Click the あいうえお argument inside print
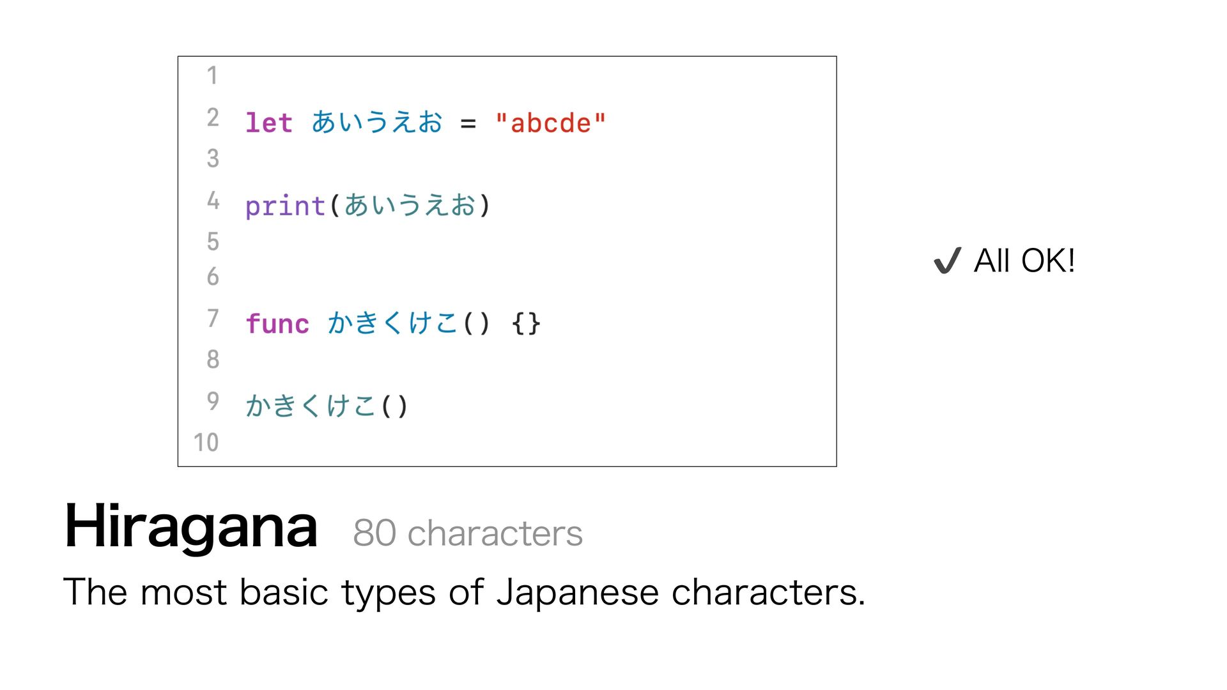This screenshot has width=1227, height=690. point(410,205)
